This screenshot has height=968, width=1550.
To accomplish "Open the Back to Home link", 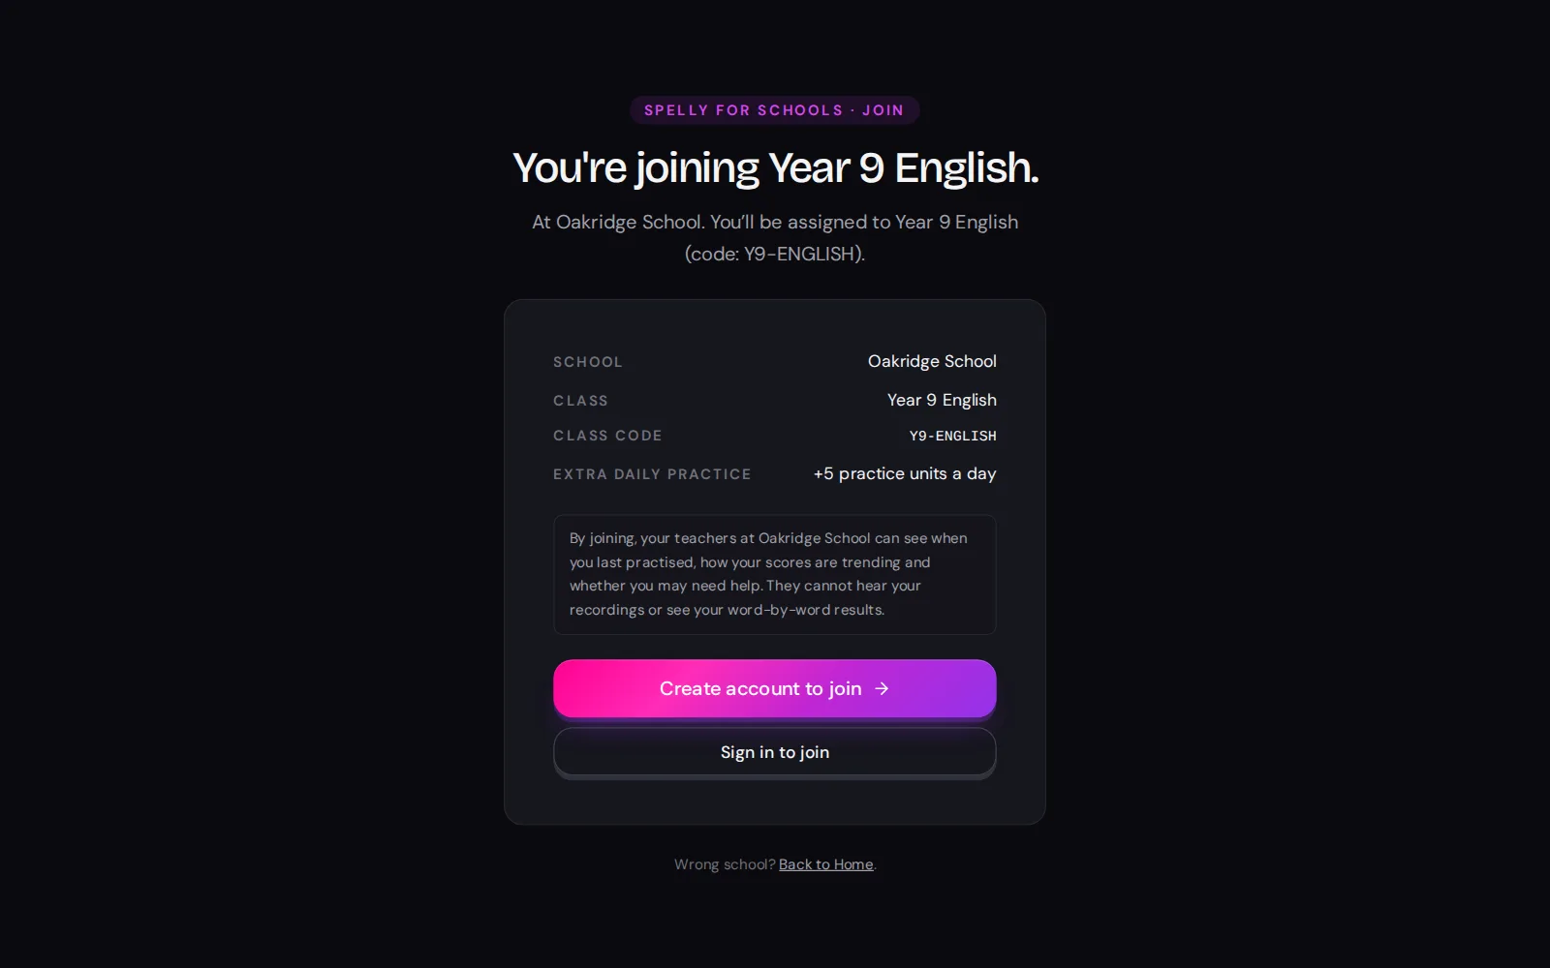I will (x=825, y=864).
